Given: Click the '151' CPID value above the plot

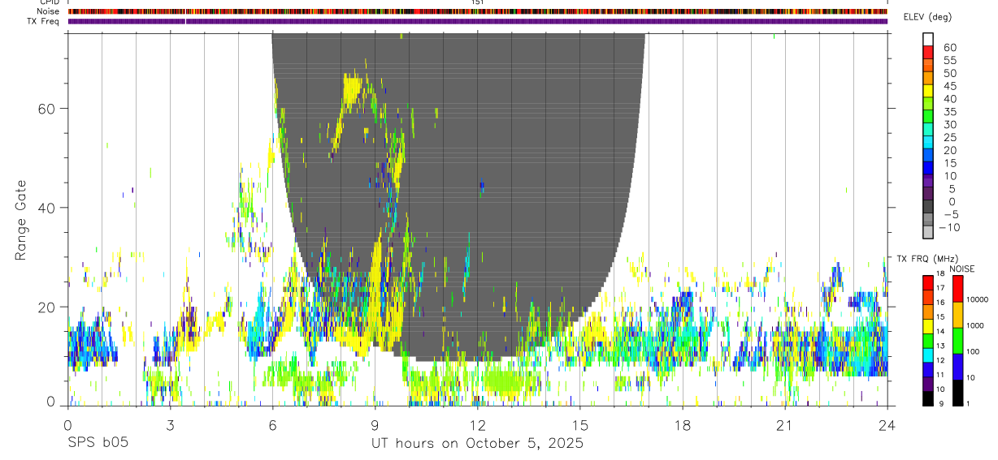Looking at the screenshot, I should (478, 2).
